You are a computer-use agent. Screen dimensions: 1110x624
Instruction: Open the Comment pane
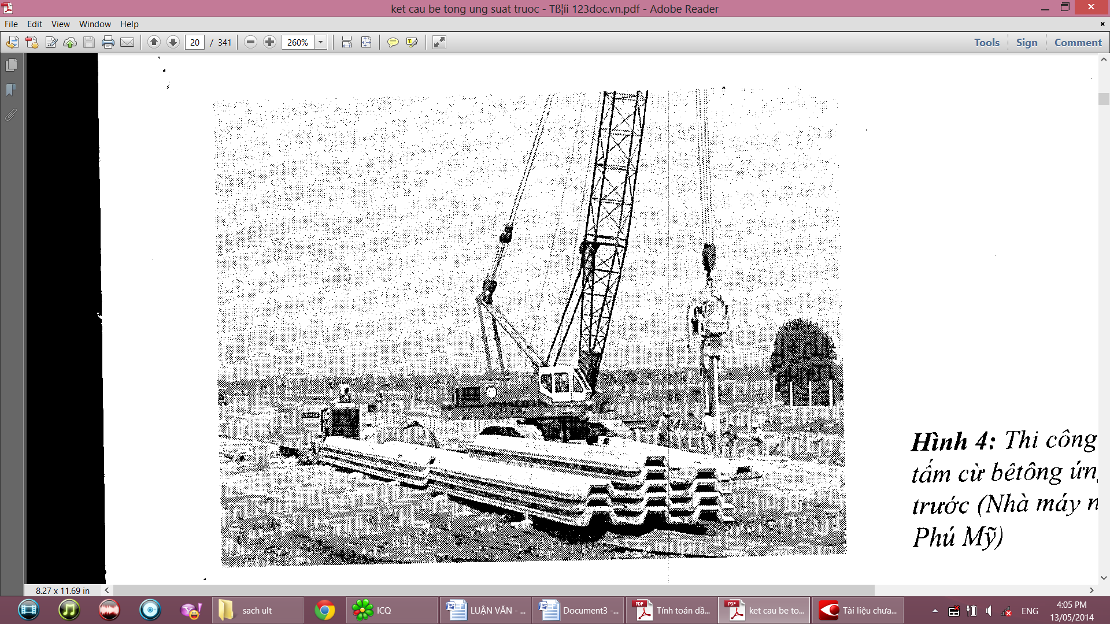coord(1078,42)
